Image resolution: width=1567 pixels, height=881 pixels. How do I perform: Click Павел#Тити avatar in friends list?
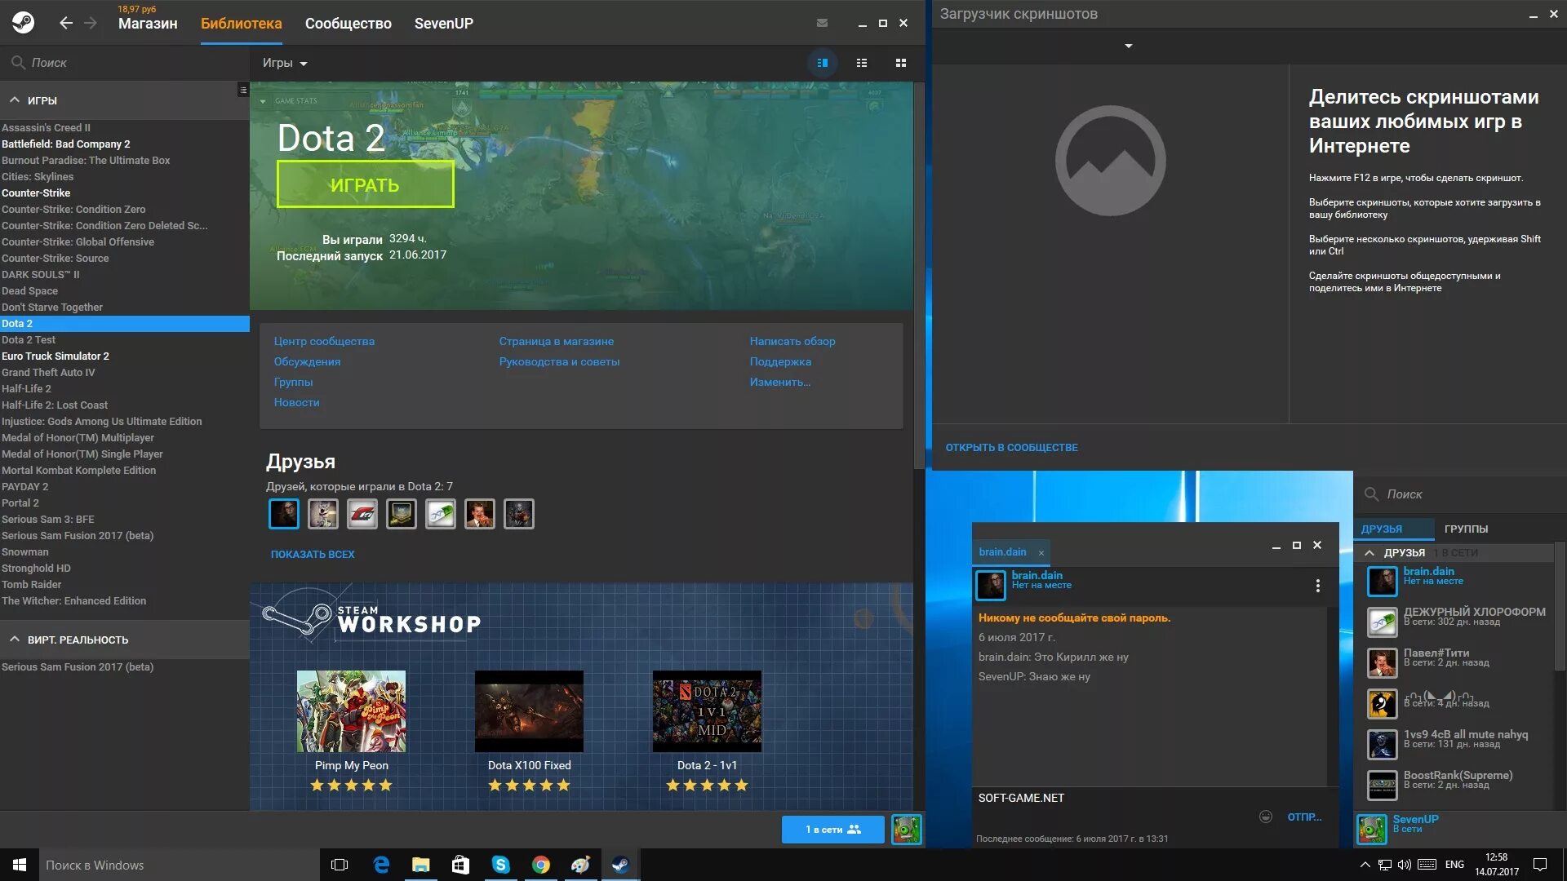[x=1383, y=662]
